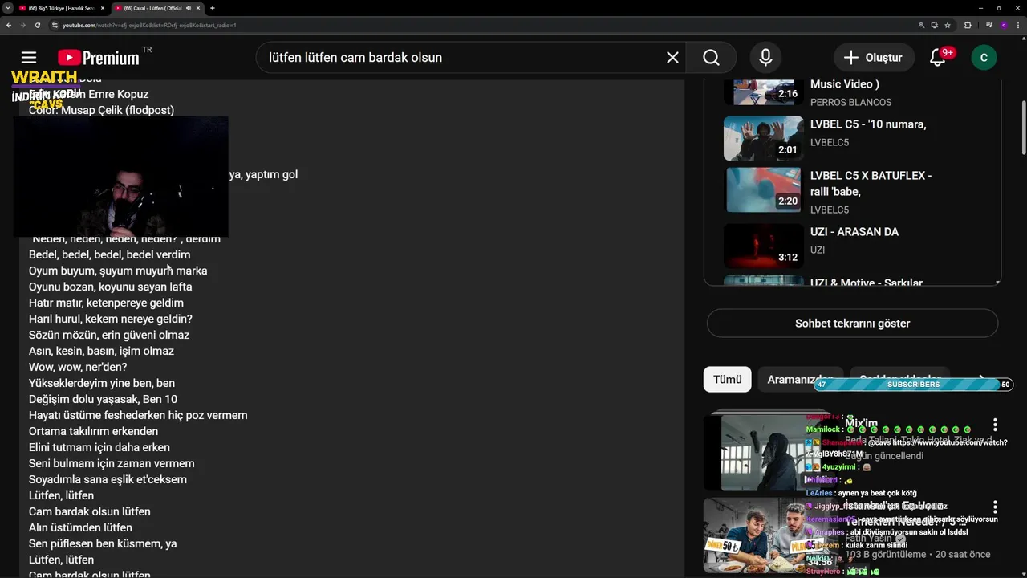Open options menu for the İstanbul food video

pos(995,507)
